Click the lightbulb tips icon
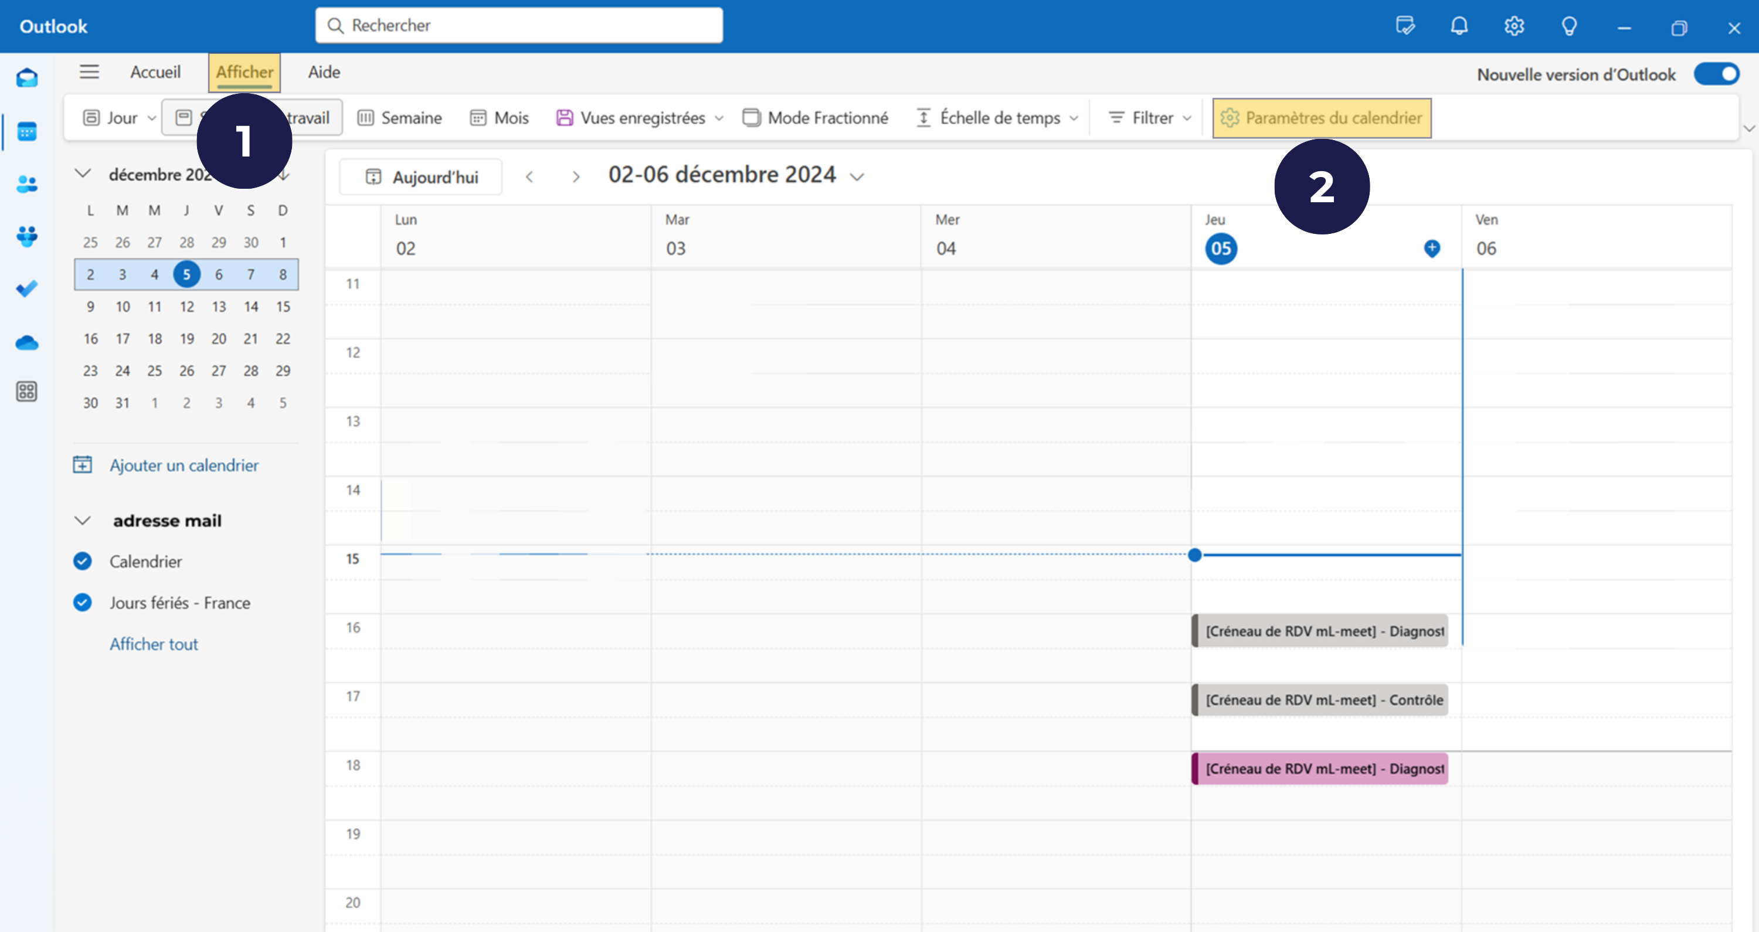 [x=1568, y=26]
